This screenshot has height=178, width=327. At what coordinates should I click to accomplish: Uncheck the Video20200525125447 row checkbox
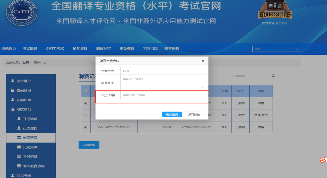[x=86, y=127]
